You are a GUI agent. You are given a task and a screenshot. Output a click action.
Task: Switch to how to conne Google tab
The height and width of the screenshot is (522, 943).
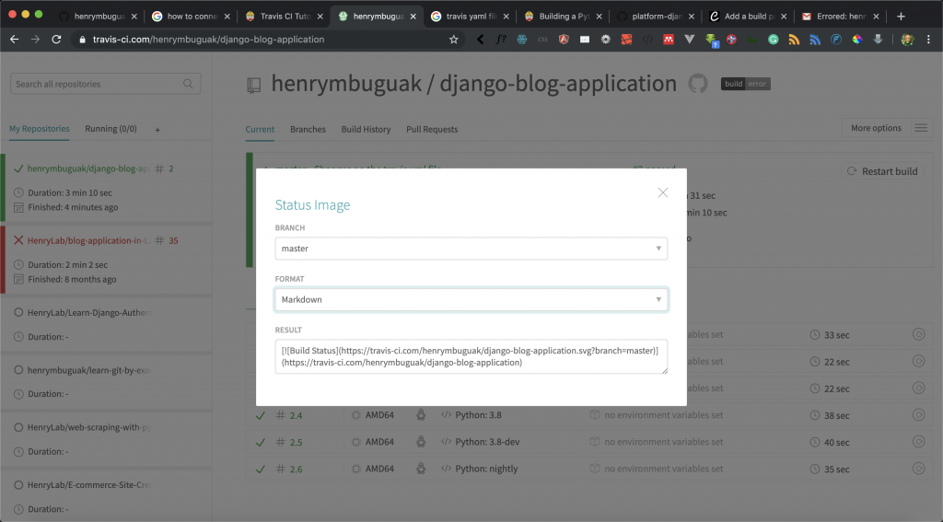tap(192, 17)
